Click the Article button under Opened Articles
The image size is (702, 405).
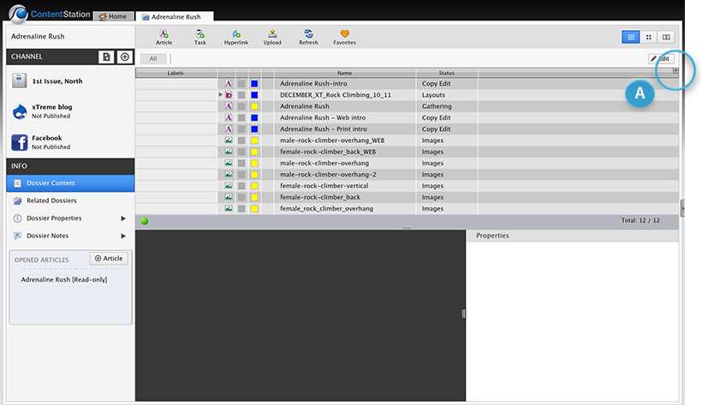tap(109, 259)
